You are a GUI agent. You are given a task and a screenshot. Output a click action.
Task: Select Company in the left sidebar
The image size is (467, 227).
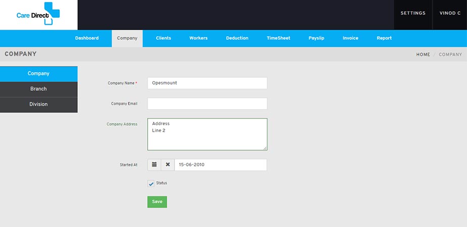pyautogui.click(x=39, y=74)
